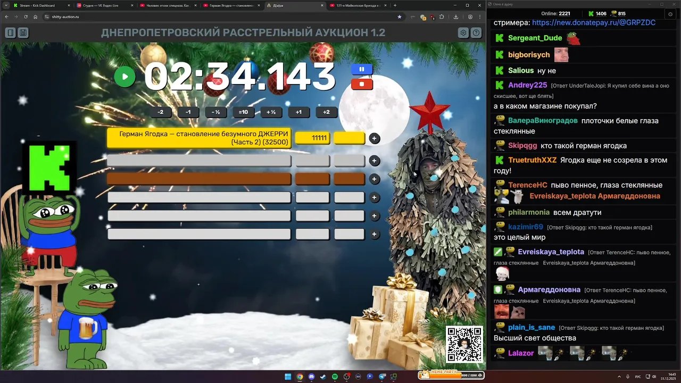Add amount with plus on Герман Ягодка row
Screen dimensions: 681x383
(x=375, y=138)
